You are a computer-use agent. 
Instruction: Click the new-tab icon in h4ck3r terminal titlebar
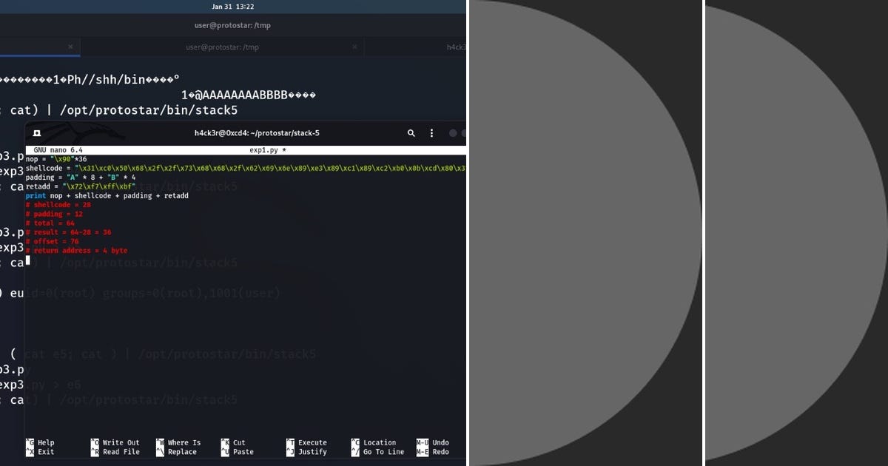pos(37,133)
